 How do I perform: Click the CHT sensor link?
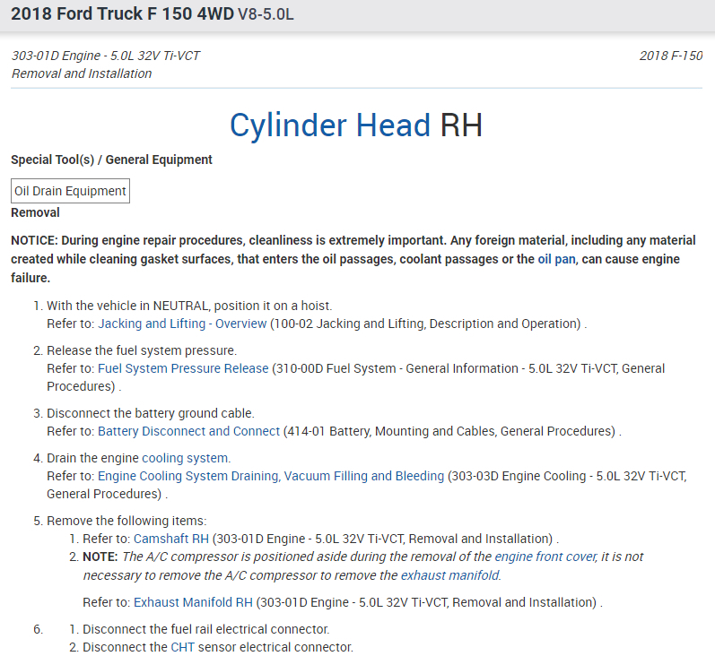[x=182, y=647]
